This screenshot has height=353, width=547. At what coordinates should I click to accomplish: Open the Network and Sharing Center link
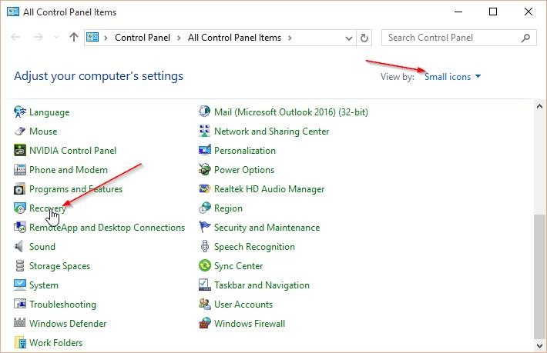pos(271,132)
